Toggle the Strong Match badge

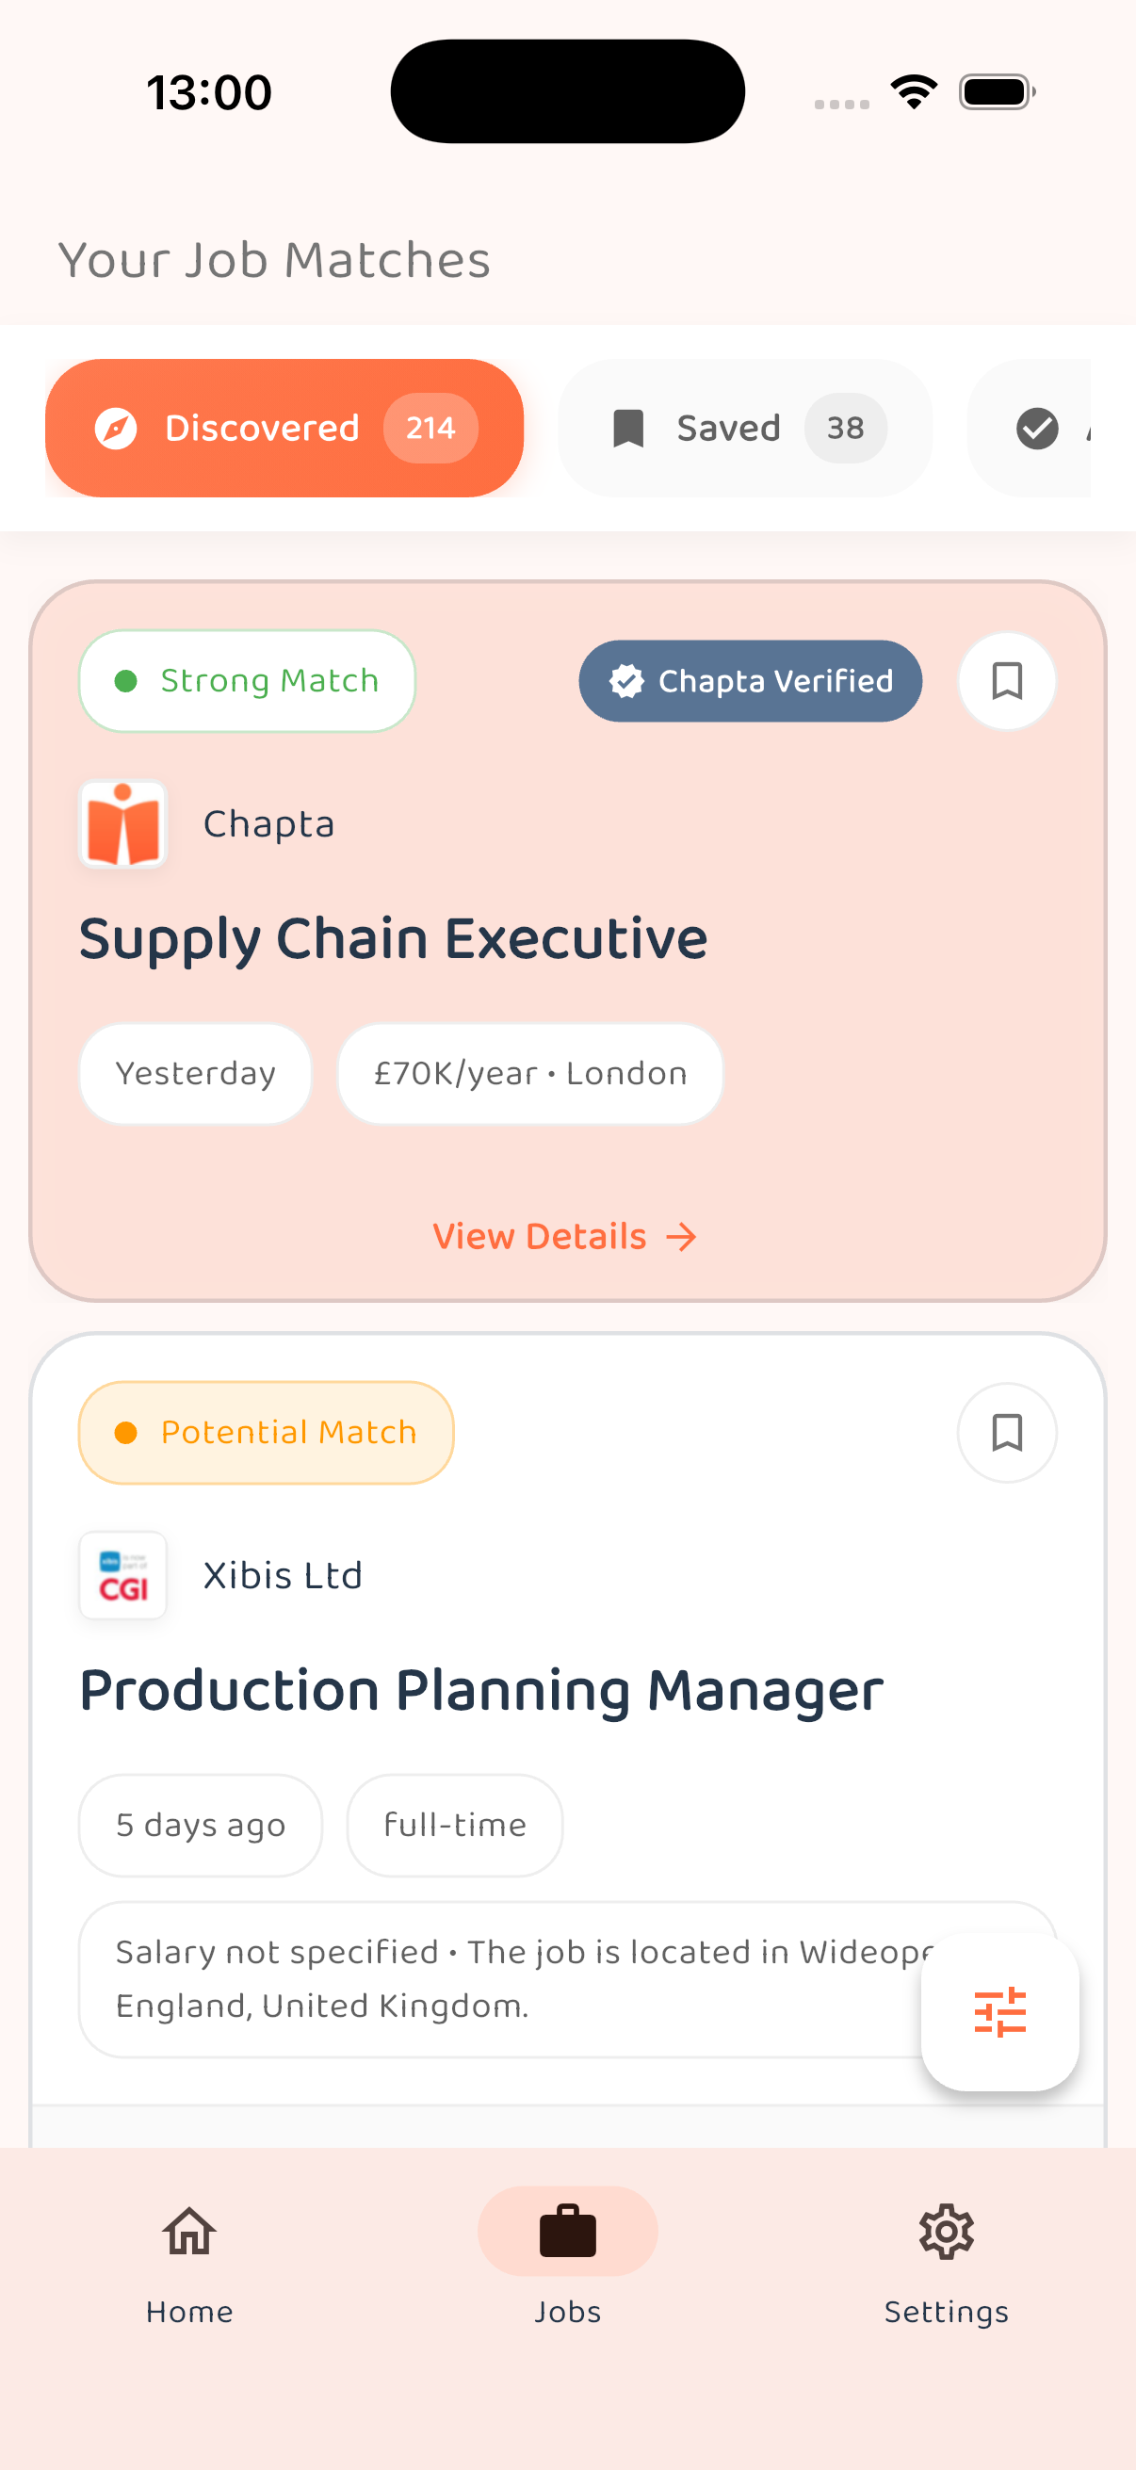click(247, 681)
